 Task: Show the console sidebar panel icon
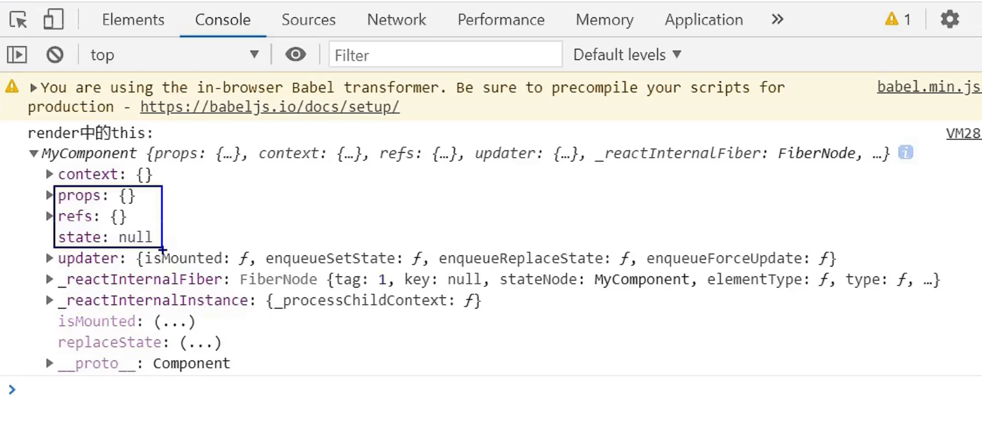pos(17,54)
